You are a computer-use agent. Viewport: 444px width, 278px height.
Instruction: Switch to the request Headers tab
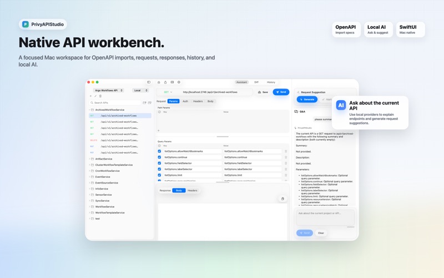coord(198,101)
